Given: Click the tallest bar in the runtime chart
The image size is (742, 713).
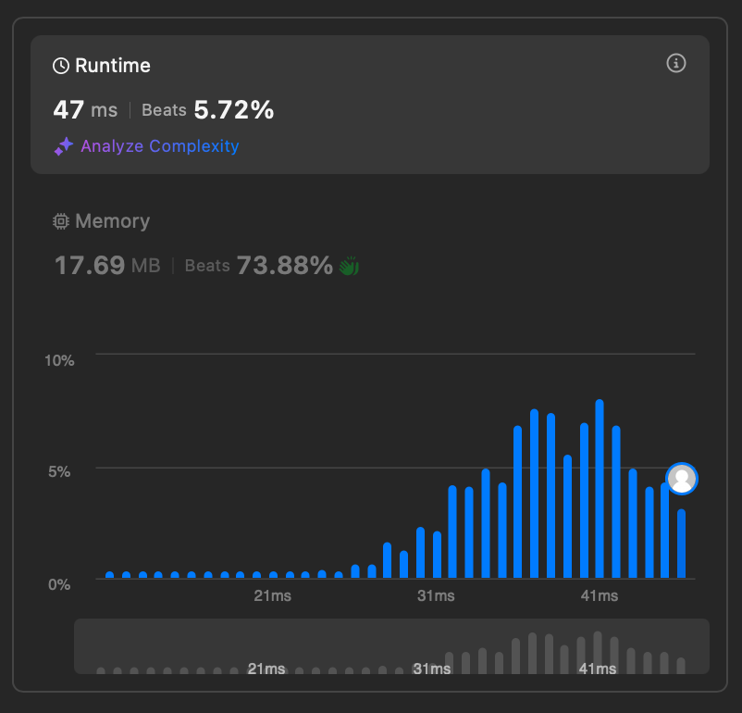Looking at the screenshot, I should [x=600, y=488].
